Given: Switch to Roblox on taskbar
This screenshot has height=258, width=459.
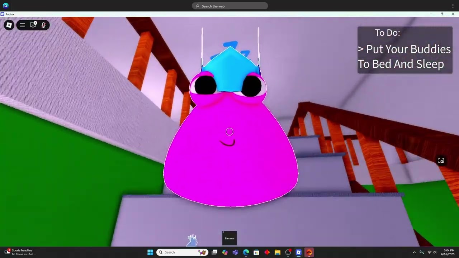Looking at the screenshot, I should click(x=298, y=252).
